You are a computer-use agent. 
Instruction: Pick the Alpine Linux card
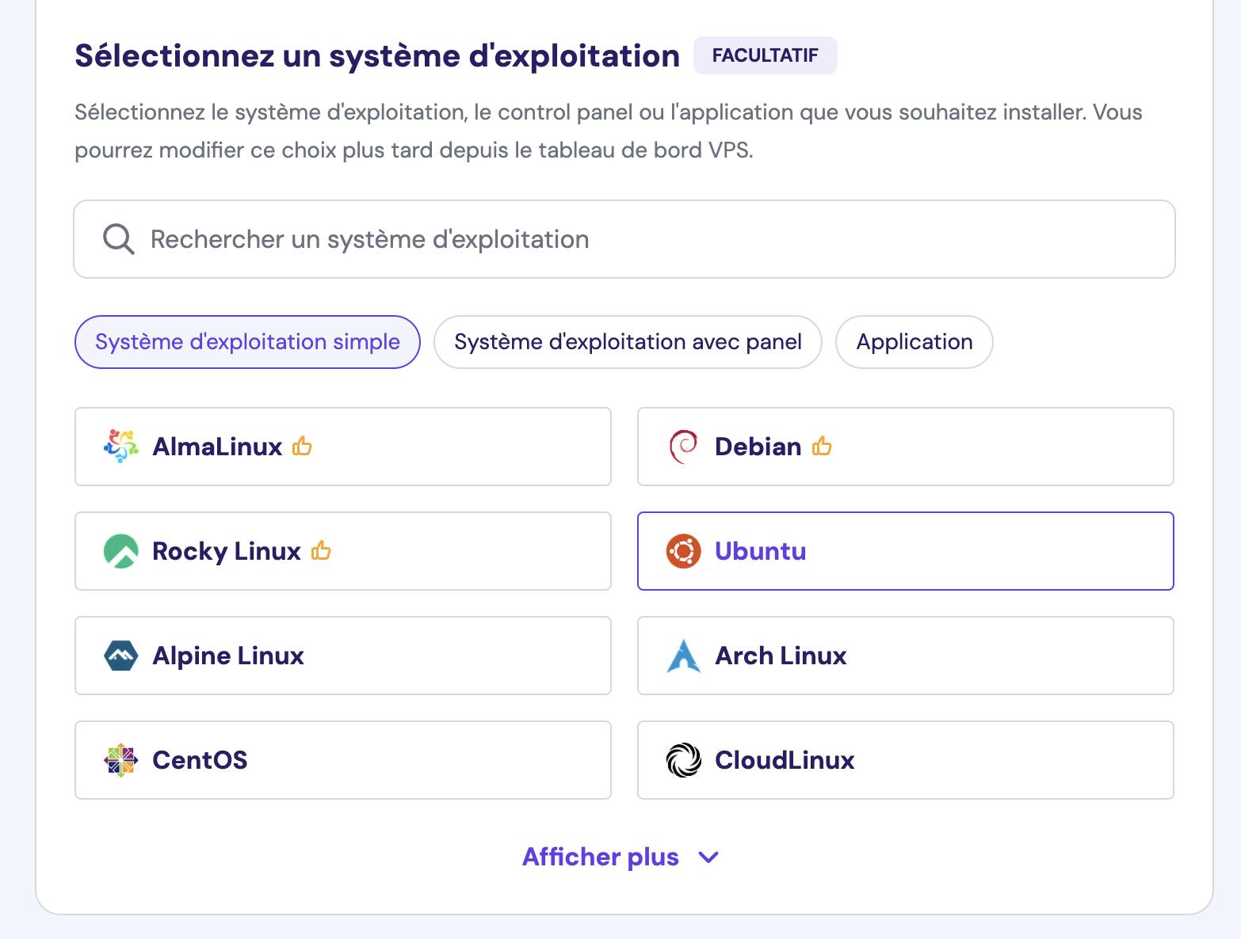(x=343, y=656)
